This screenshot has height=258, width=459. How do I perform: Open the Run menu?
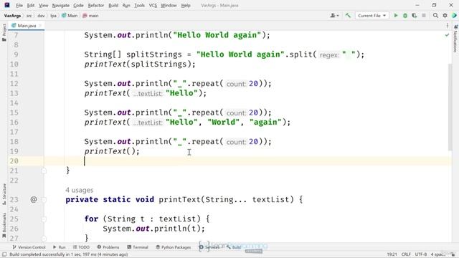pyautogui.click(x=126, y=5)
